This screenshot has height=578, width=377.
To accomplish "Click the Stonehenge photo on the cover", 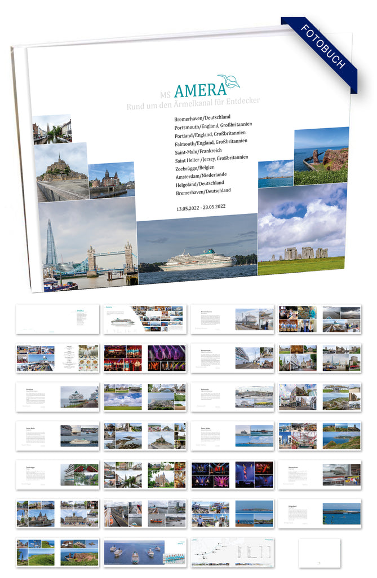I will [x=301, y=230].
